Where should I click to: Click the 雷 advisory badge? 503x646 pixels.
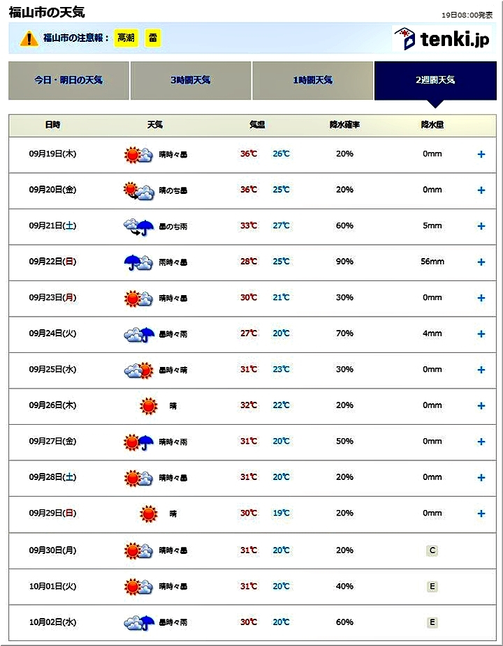(x=152, y=38)
